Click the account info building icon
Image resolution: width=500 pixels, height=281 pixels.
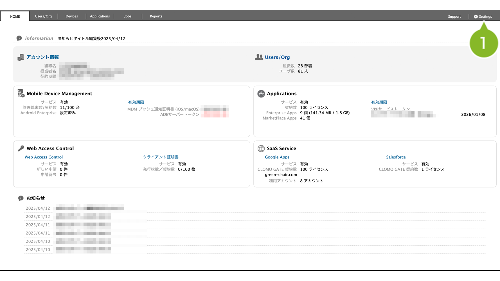(x=21, y=57)
